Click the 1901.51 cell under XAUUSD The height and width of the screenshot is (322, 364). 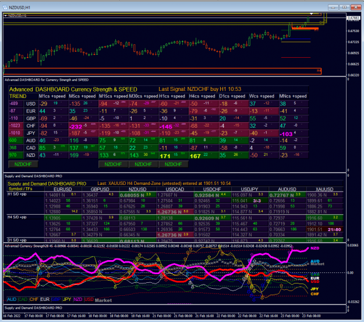324,229
